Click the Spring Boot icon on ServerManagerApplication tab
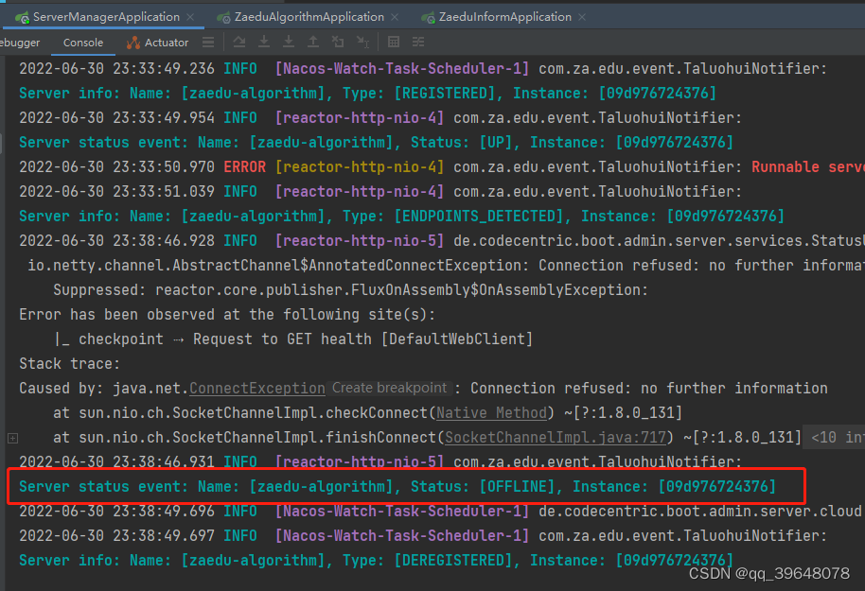The image size is (865, 591). coord(23,18)
